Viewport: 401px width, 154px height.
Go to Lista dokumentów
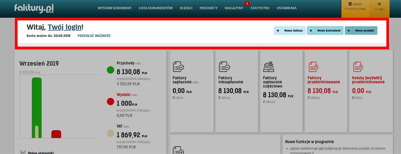[x=155, y=8]
